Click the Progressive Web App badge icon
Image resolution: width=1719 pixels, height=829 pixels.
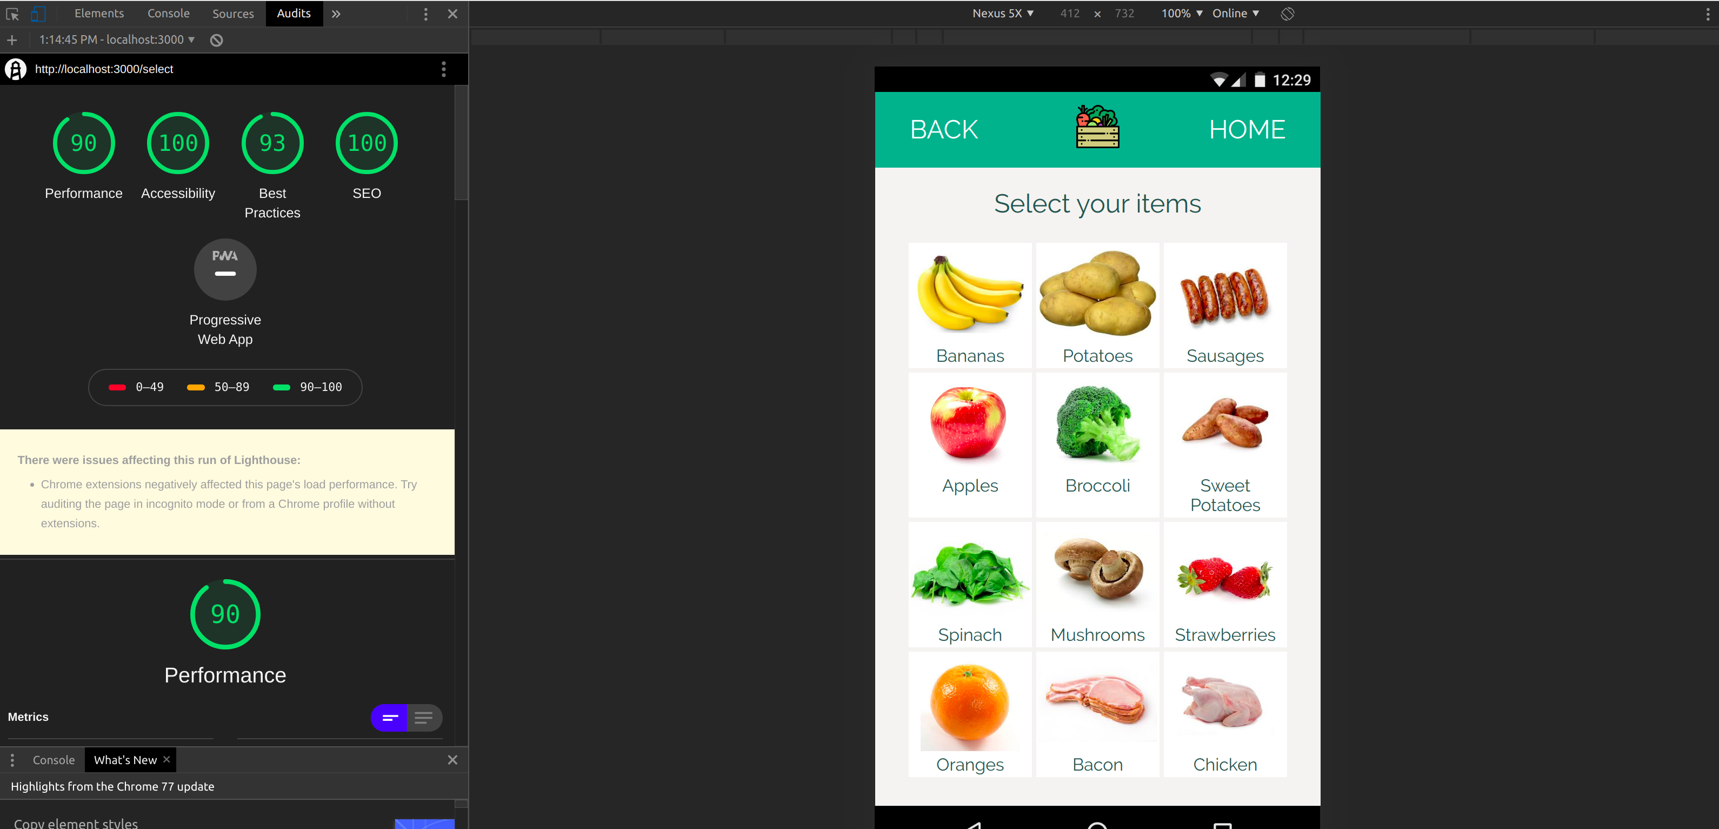click(x=225, y=269)
